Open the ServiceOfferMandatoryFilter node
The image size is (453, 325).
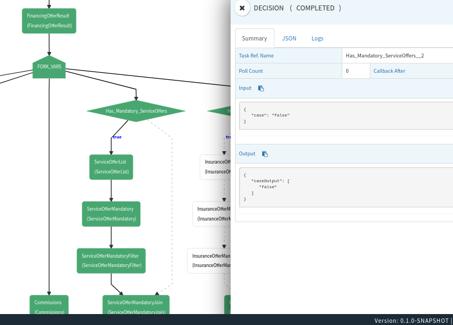(x=111, y=260)
